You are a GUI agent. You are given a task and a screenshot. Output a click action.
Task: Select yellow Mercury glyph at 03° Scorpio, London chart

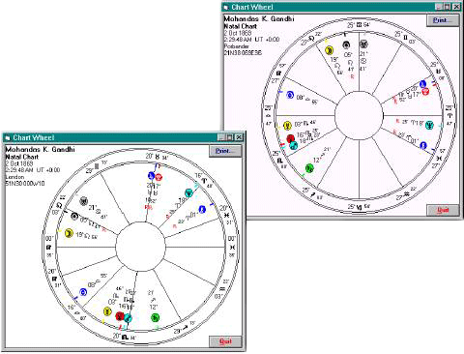(x=107, y=311)
